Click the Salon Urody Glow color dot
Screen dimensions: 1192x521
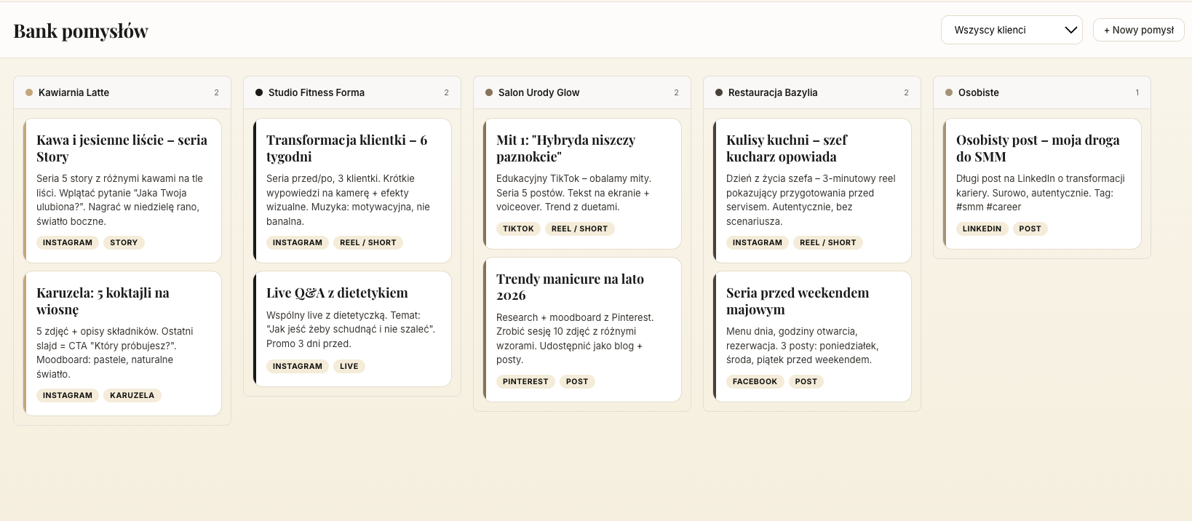[489, 92]
